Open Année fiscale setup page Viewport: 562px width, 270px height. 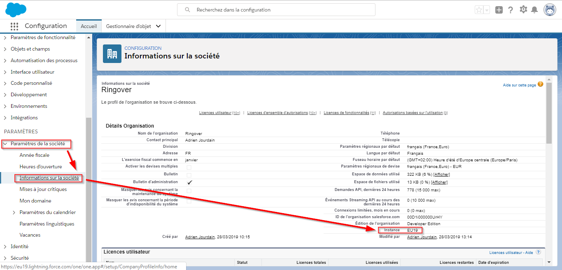(34, 155)
